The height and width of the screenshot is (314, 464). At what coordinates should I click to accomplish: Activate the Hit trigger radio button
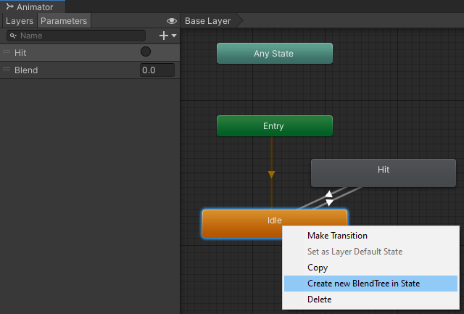coord(146,52)
